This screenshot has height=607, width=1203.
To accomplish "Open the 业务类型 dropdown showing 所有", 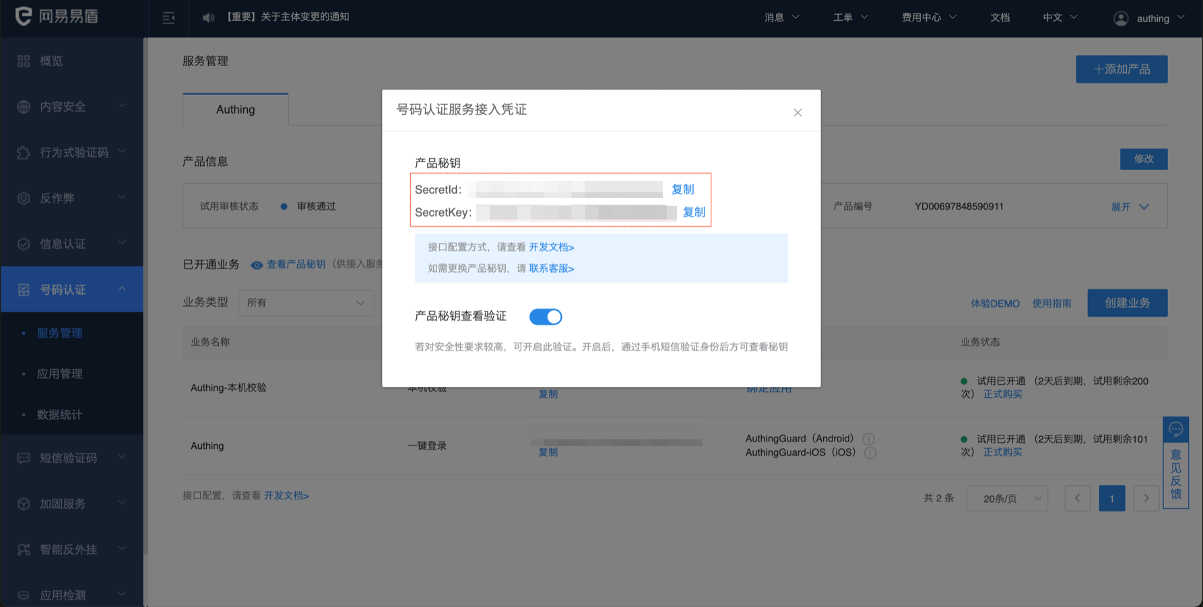I will coord(306,303).
